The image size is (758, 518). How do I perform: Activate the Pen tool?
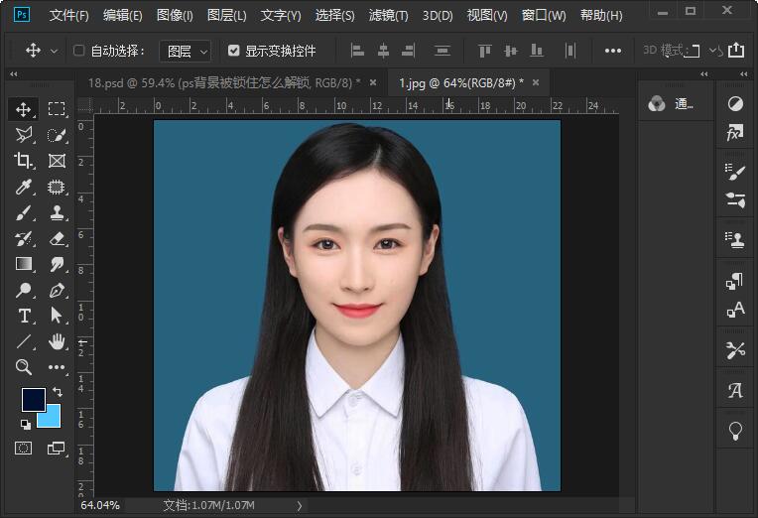(x=57, y=290)
